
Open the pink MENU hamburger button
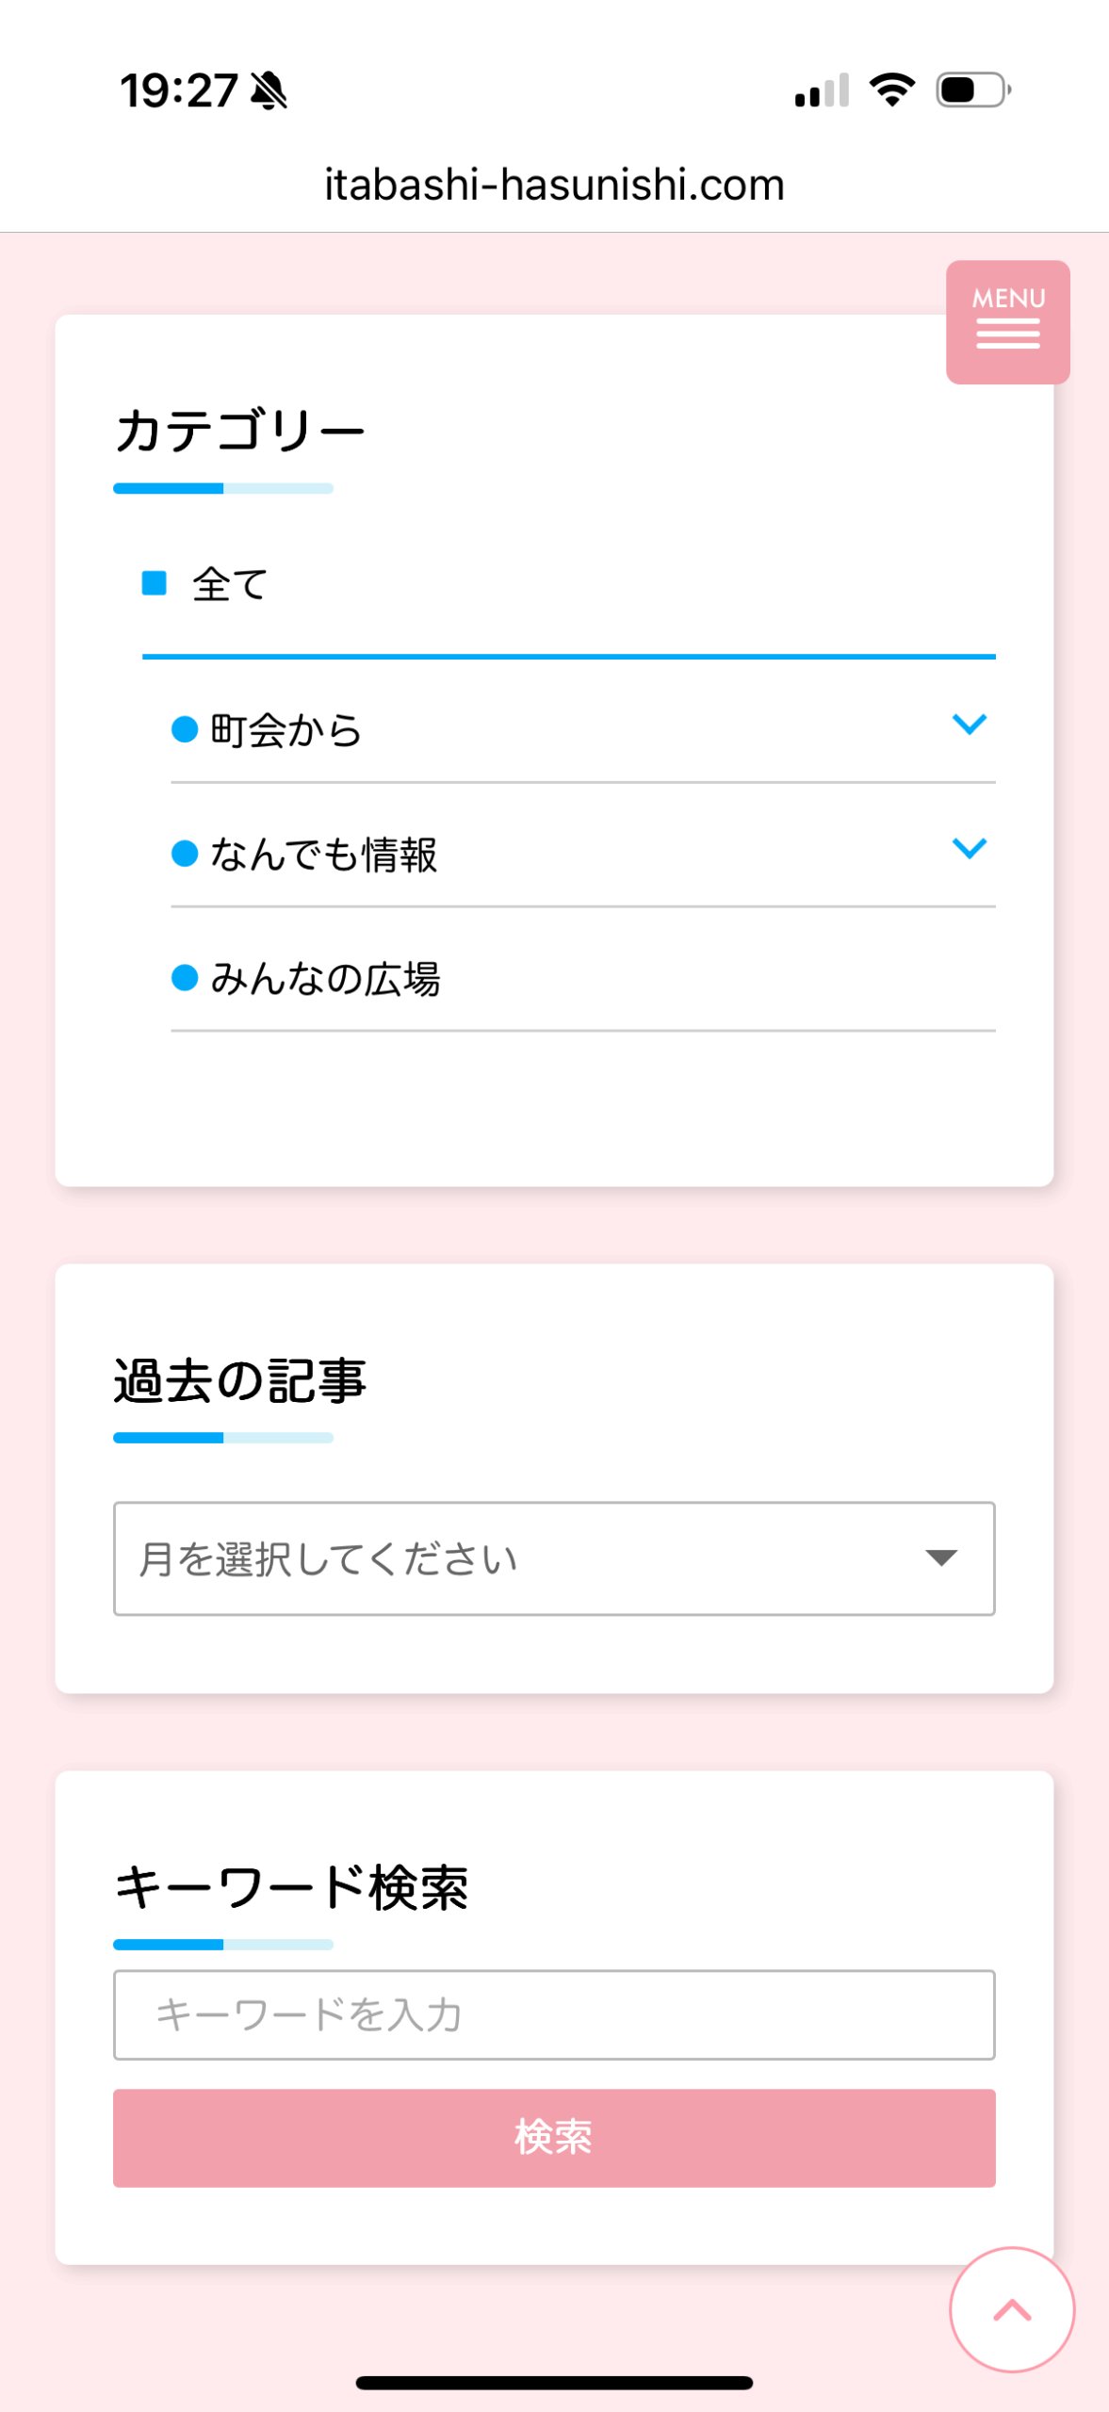click(1007, 321)
